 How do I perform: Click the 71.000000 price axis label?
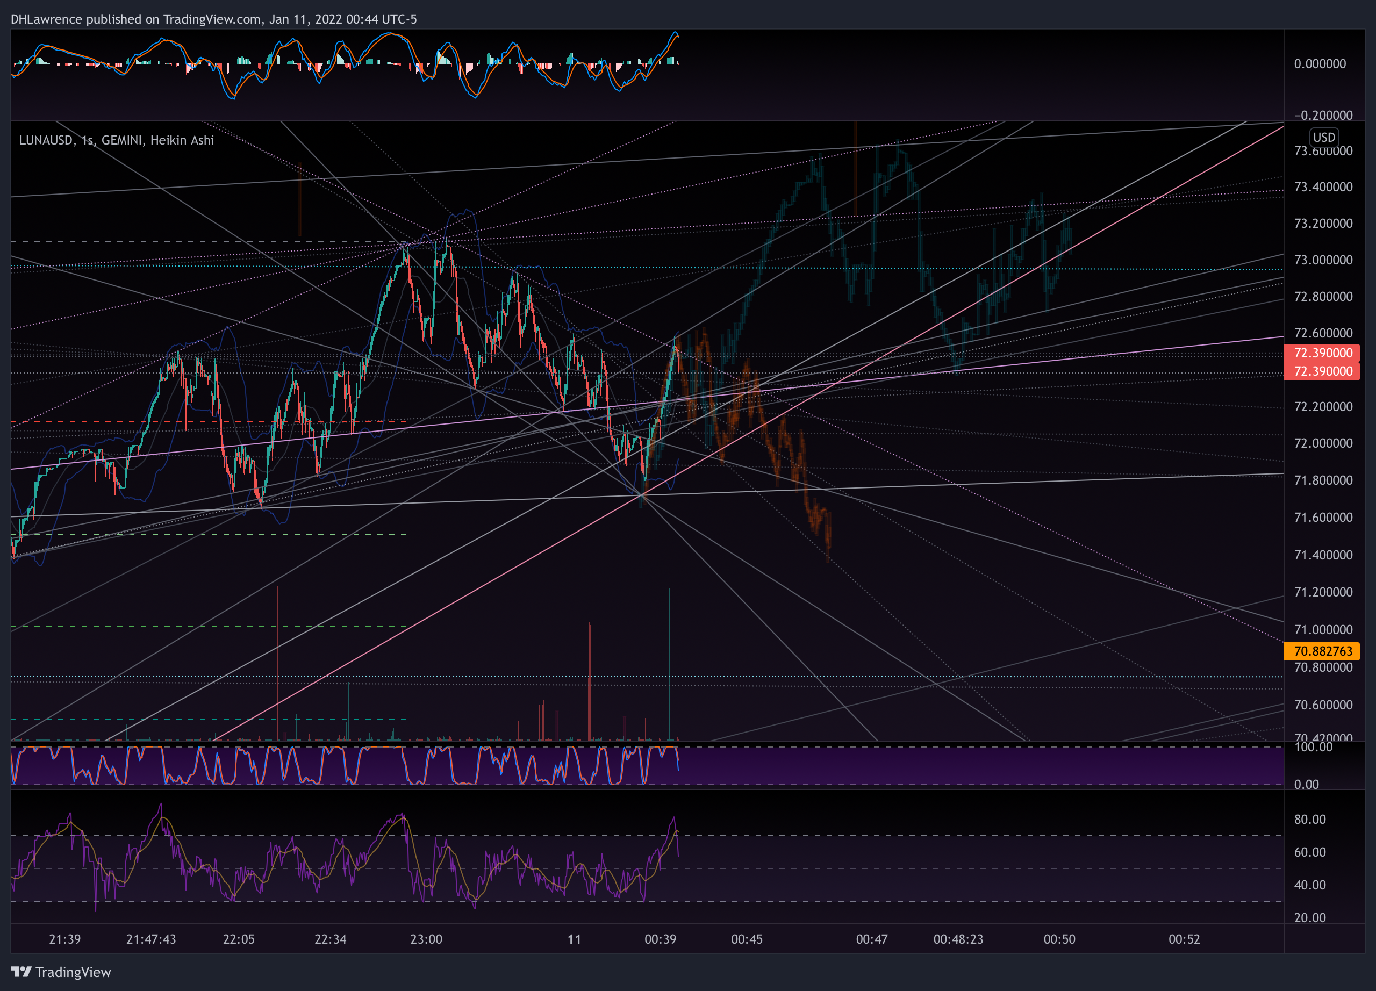click(1323, 629)
